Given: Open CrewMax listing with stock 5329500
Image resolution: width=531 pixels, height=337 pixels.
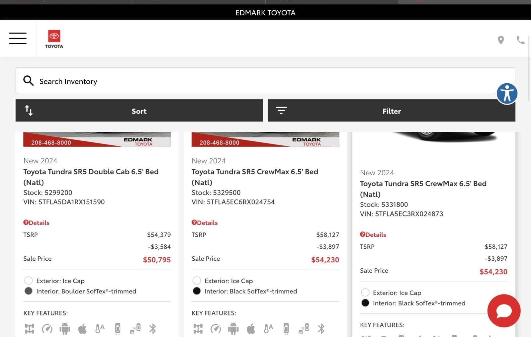Looking at the screenshot, I should tap(255, 177).
